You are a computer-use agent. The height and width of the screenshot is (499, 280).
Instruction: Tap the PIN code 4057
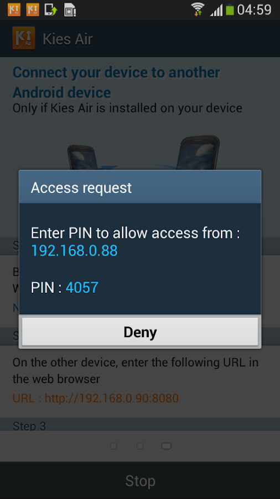(x=82, y=287)
